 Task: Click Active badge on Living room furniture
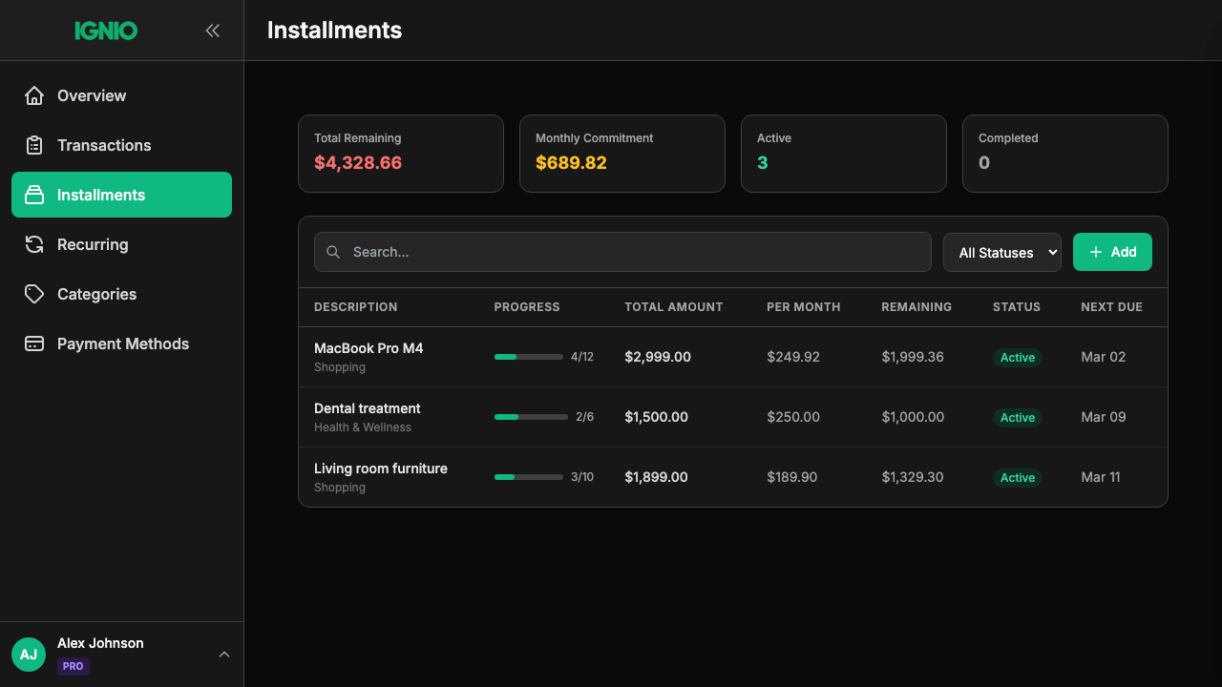pos(1017,477)
